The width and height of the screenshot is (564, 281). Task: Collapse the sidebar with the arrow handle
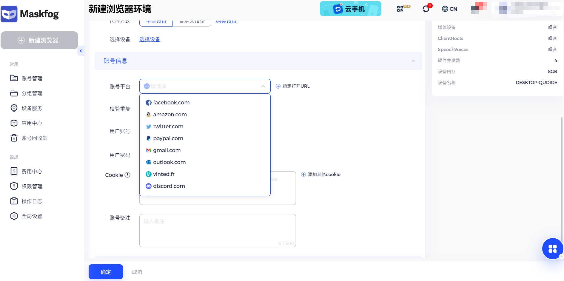[81, 51]
